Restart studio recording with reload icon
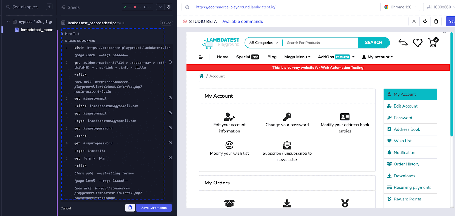 [x=425, y=21]
